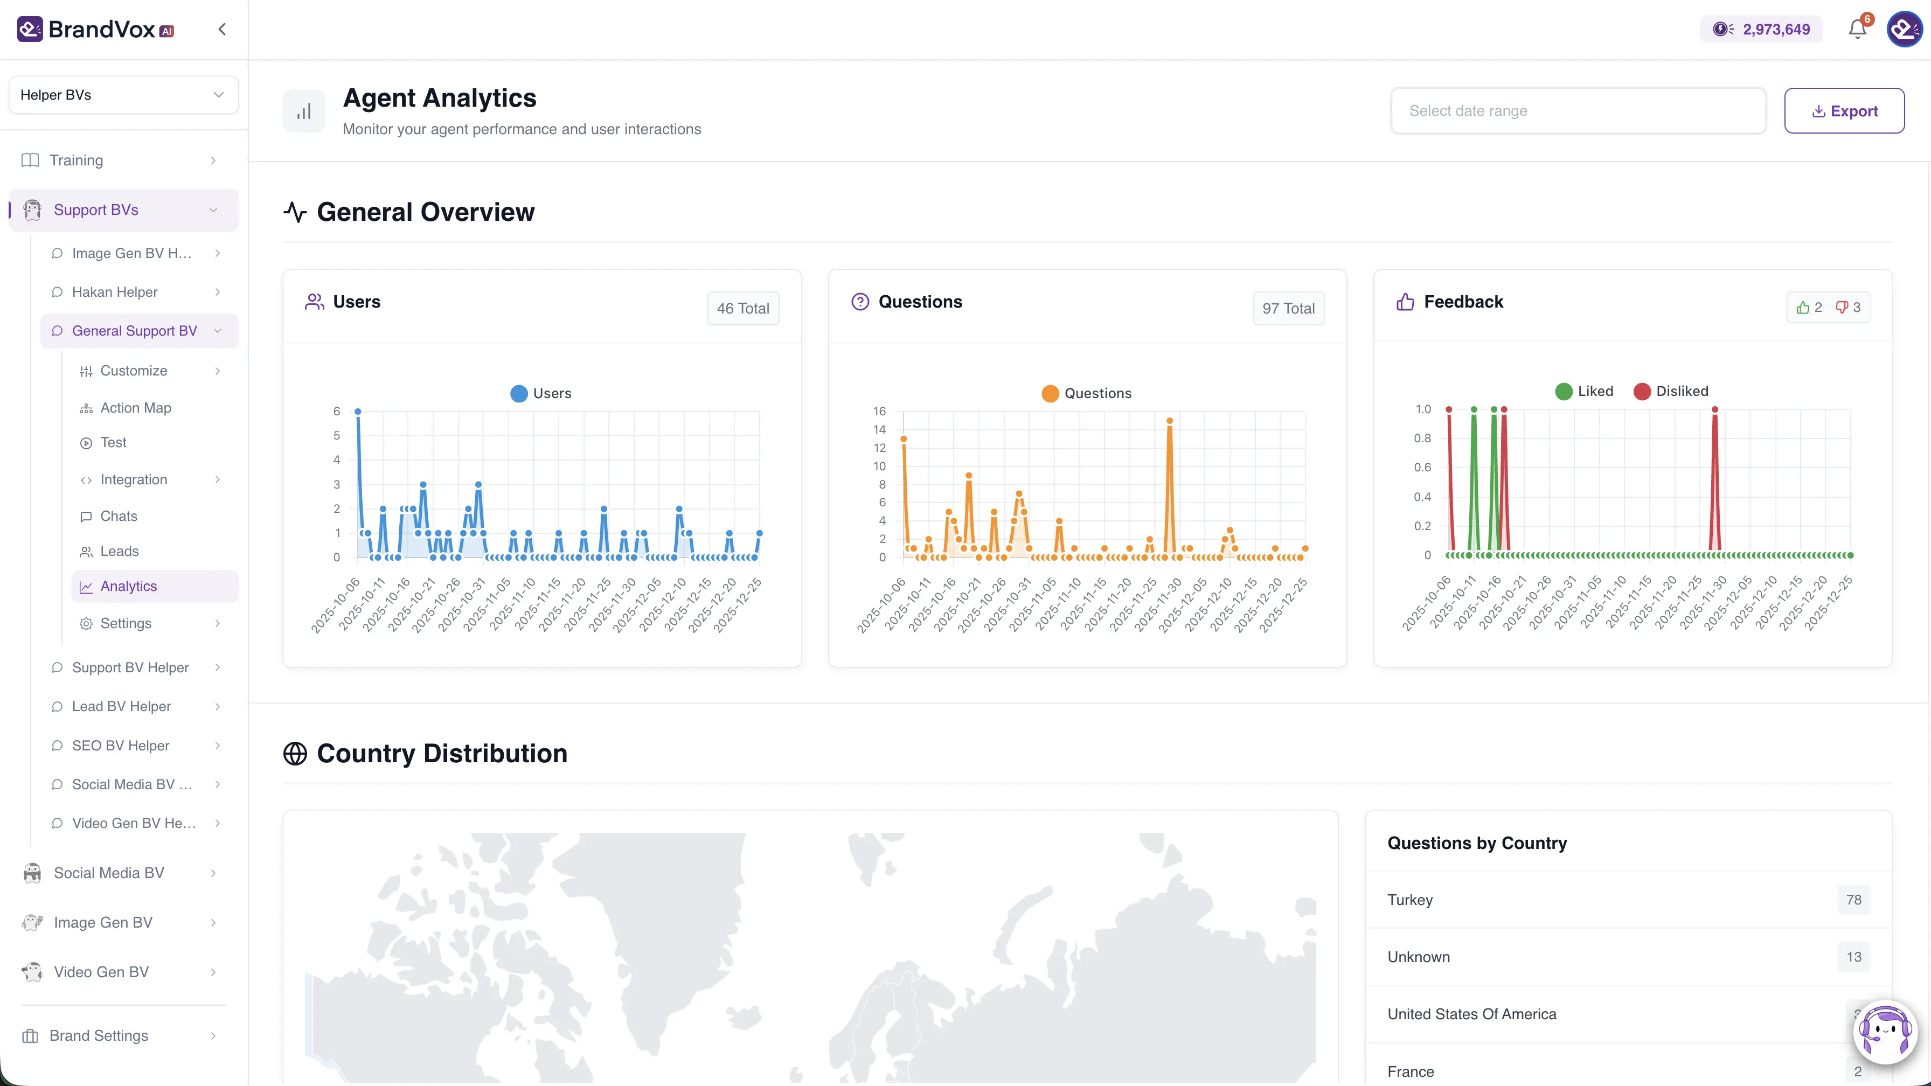Expand Hakan Helper chevron
This screenshot has height=1086, width=1931.
(x=217, y=293)
